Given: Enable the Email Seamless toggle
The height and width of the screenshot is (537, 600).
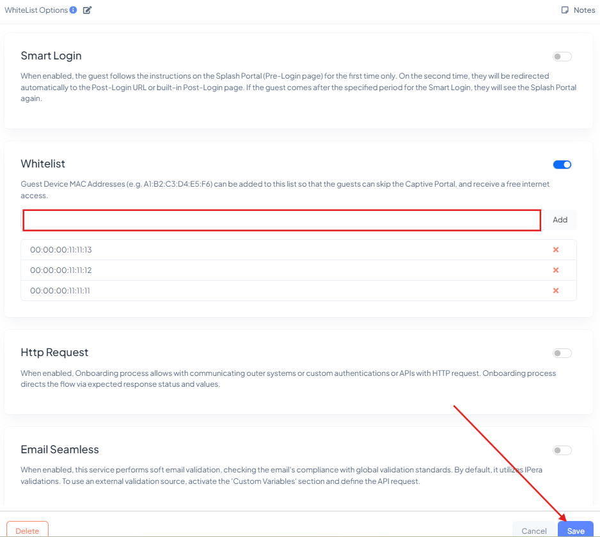Looking at the screenshot, I should (562, 450).
